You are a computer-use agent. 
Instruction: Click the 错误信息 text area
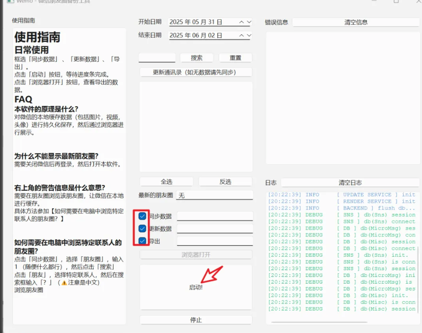point(343,98)
